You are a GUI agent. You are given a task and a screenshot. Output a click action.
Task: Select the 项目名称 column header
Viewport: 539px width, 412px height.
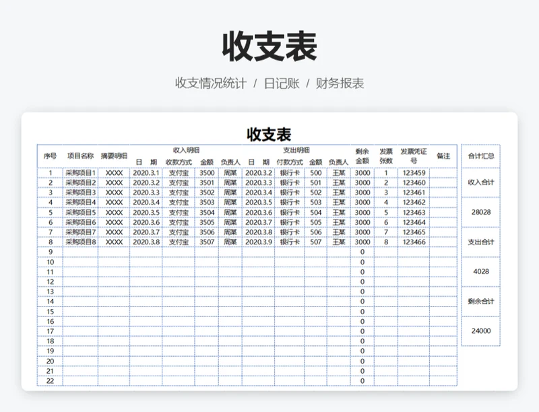[81, 156]
